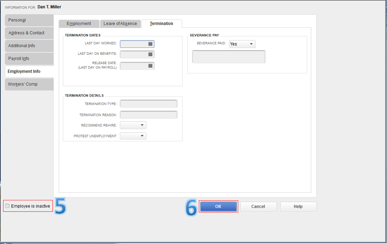387x244 pixels.
Task: Click the severance pay notes box
Action: click(x=229, y=57)
